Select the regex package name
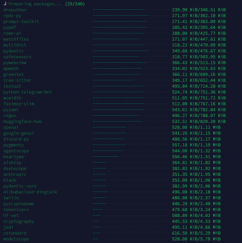 10,115
